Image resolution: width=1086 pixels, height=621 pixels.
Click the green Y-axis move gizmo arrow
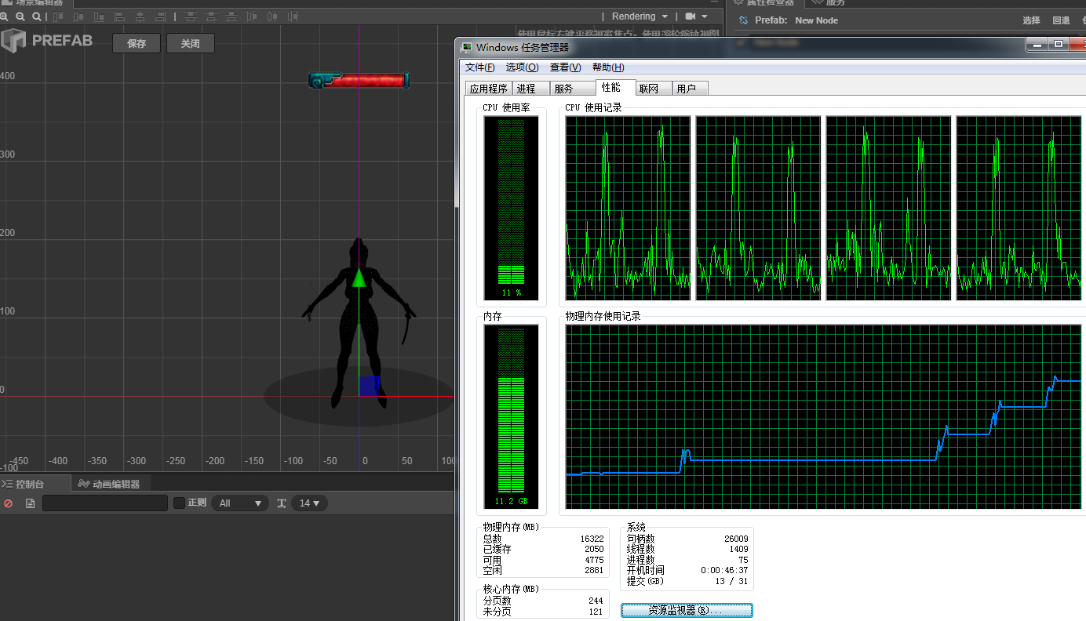[359, 278]
